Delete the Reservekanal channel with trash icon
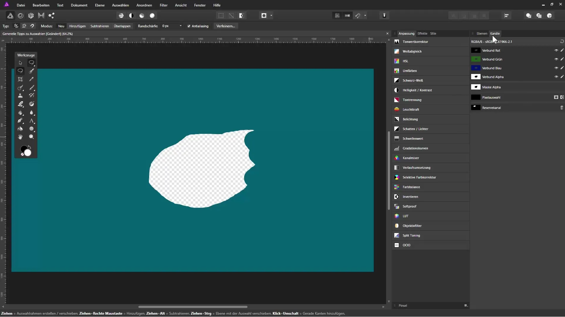Screen dimensions: 565x317 point(562,108)
